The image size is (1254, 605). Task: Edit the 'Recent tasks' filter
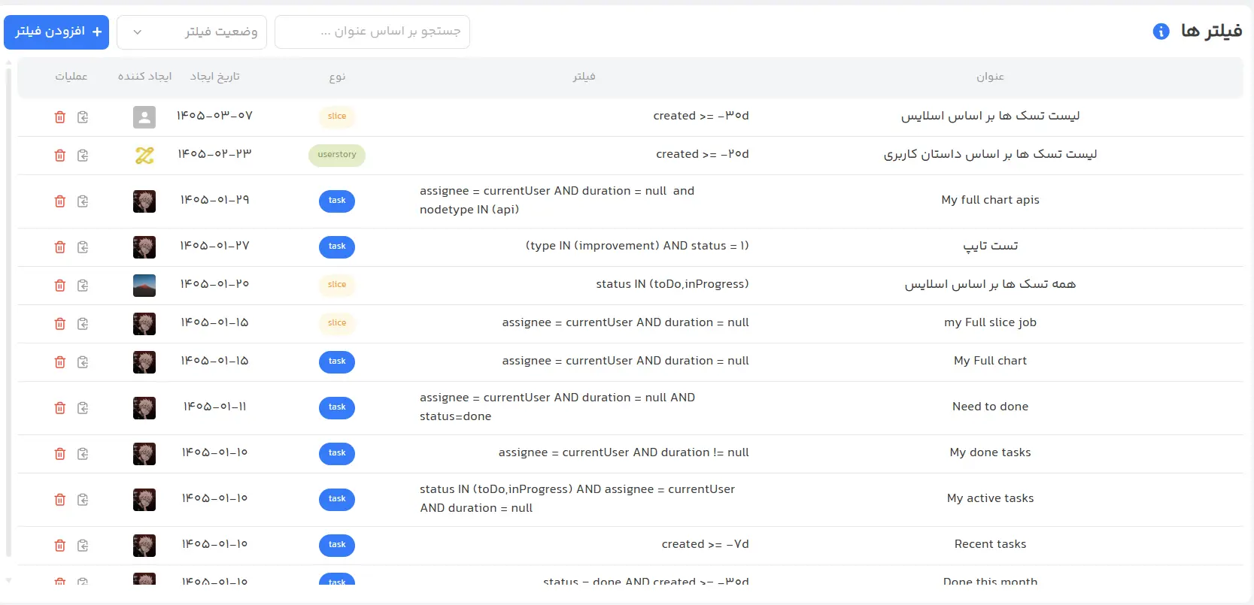click(x=83, y=545)
